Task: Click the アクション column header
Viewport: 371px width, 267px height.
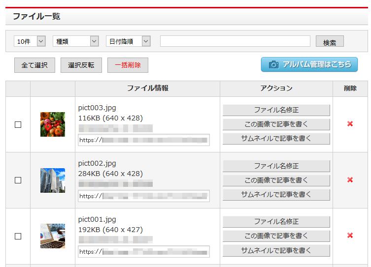Action: click(x=276, y=89)
